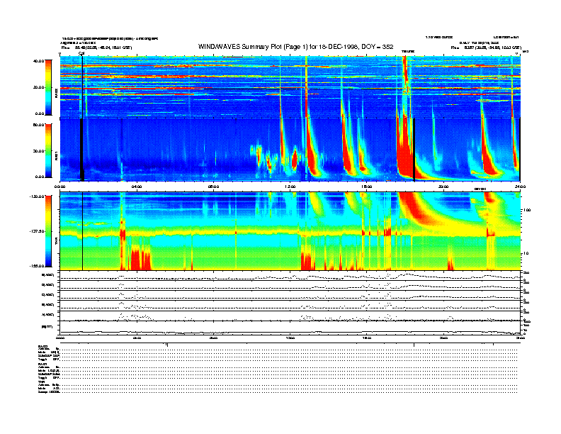Select the -120.00 tick on TNR color scale

click(x=37, y=196)
